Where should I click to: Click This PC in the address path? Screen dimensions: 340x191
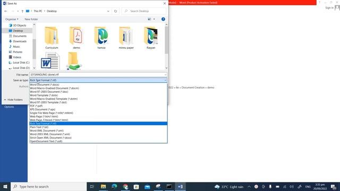[x=38, y=11]
